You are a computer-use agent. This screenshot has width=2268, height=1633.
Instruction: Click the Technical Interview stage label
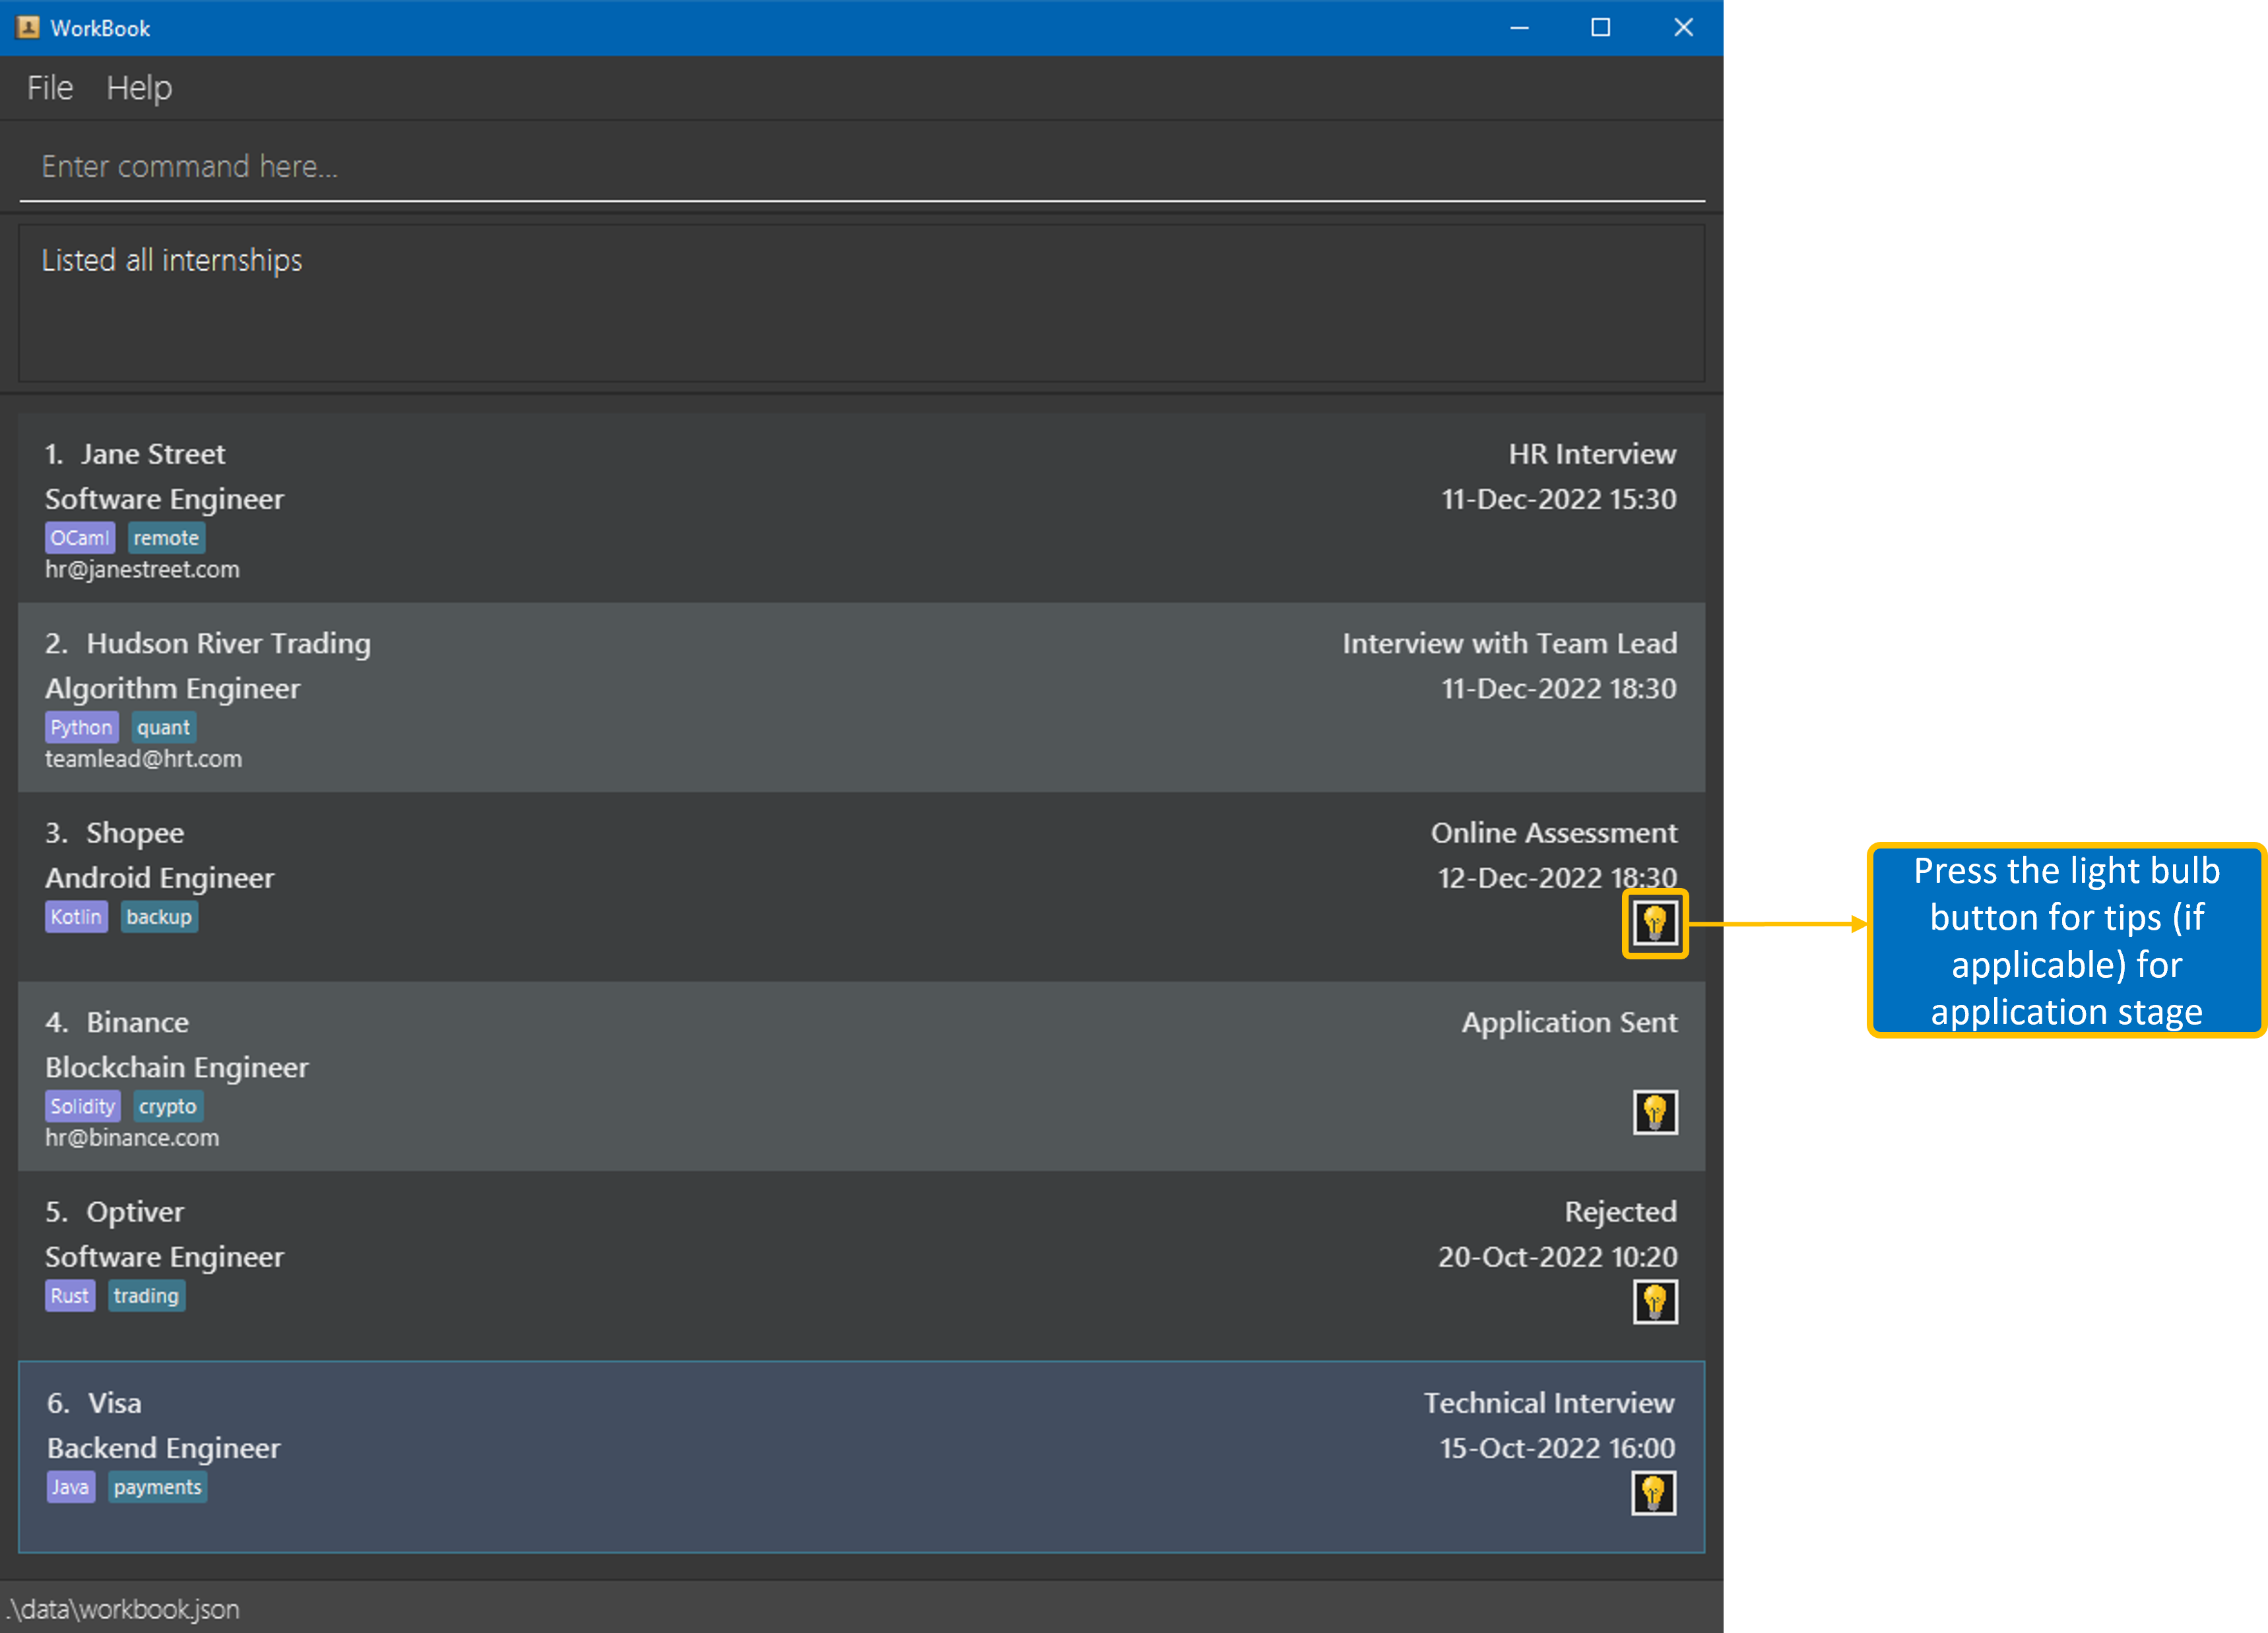1549,1403
